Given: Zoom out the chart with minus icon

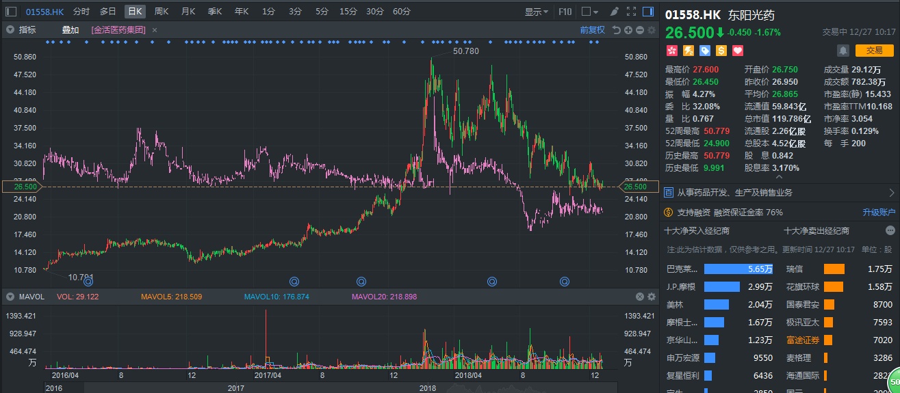Looking at the screenshot, I should click(x=639, y=30).
